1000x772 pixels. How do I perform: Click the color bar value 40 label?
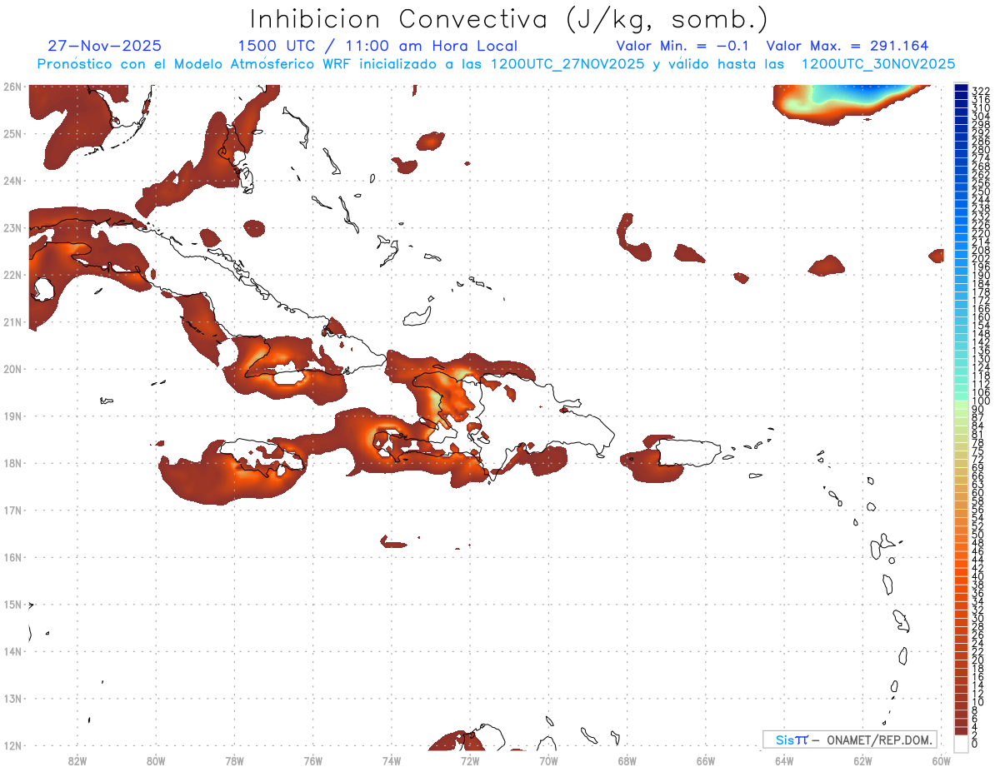click(978, 576)
